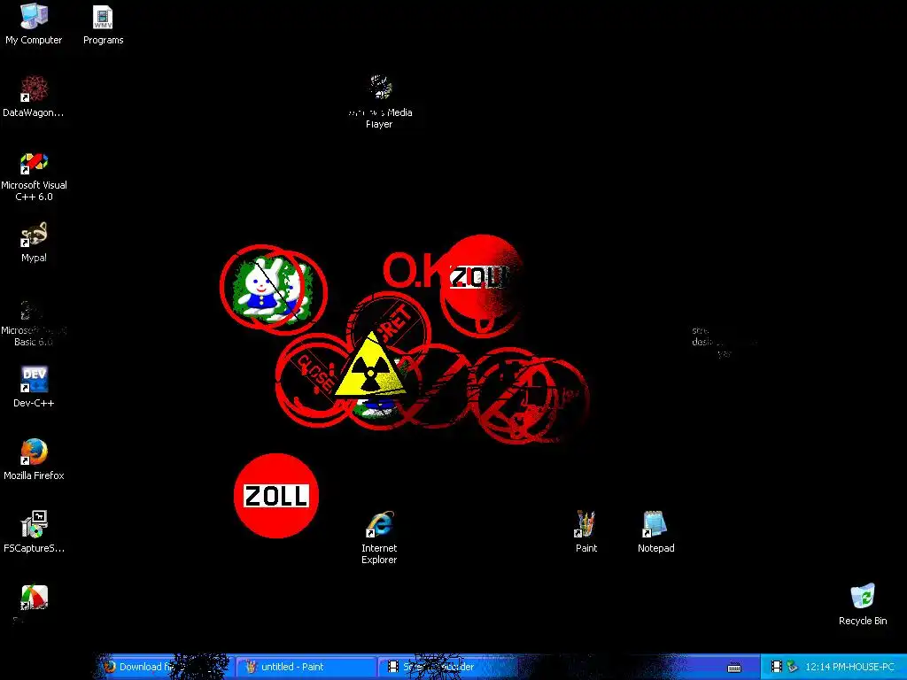The image size is (907, 680).
Task: Click the film strip tray icon
Action: (776, 667)
